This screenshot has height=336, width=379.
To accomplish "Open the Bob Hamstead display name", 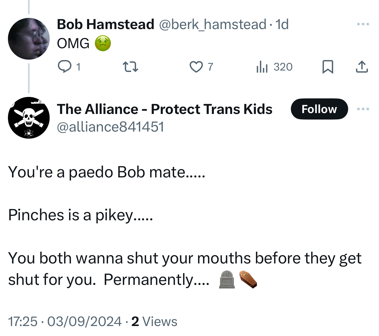I will [105, 24].
